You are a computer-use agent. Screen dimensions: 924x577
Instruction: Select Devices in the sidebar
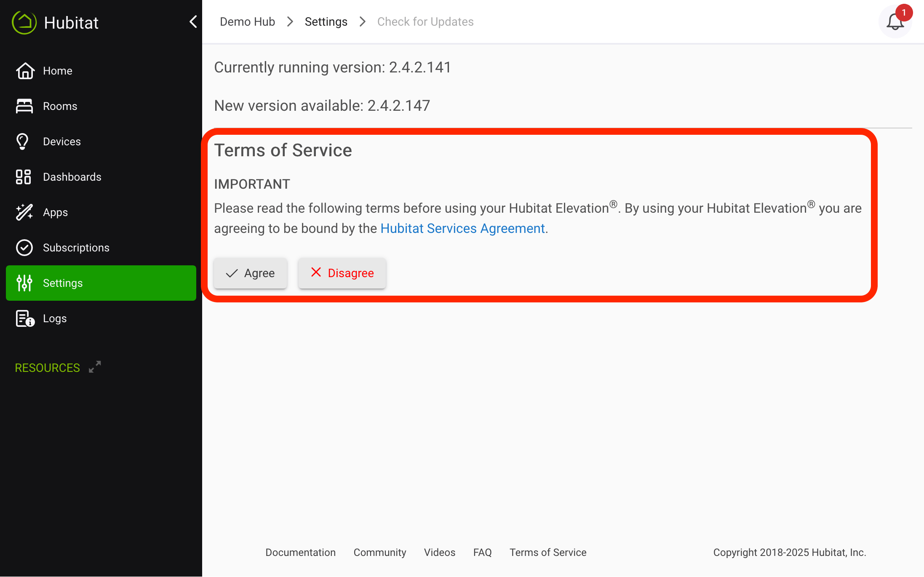101,142
